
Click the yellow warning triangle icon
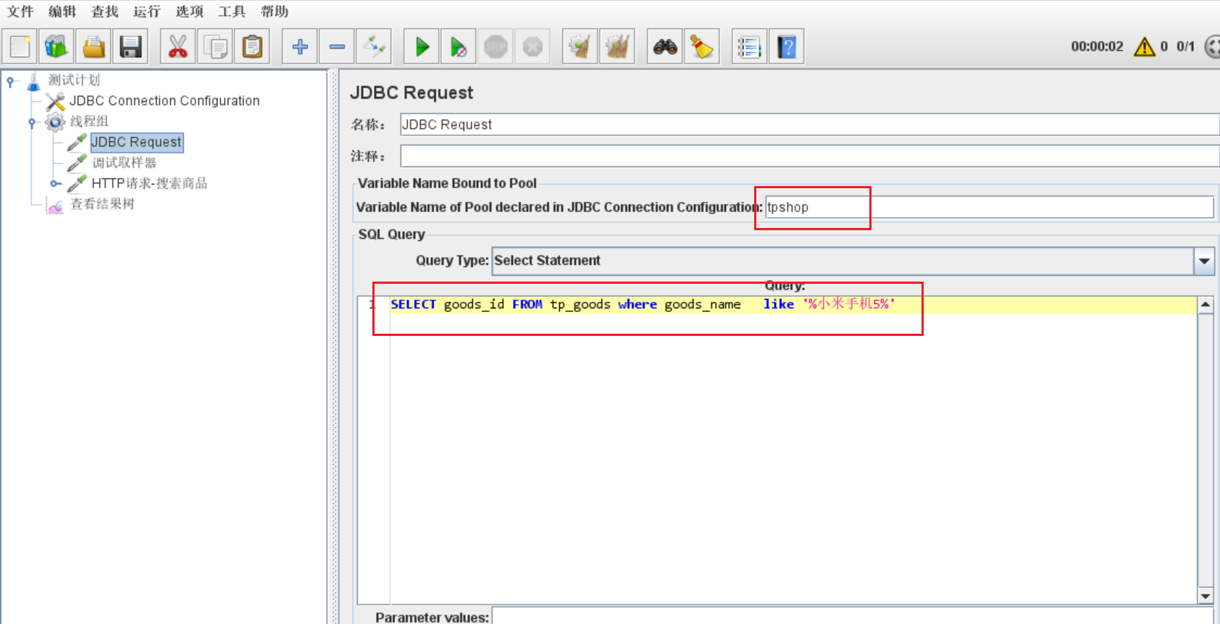point(1145,47)
